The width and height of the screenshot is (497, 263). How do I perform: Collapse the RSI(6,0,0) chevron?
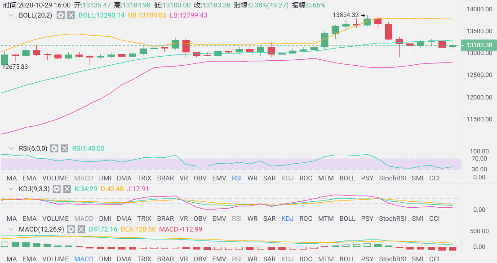11,148
